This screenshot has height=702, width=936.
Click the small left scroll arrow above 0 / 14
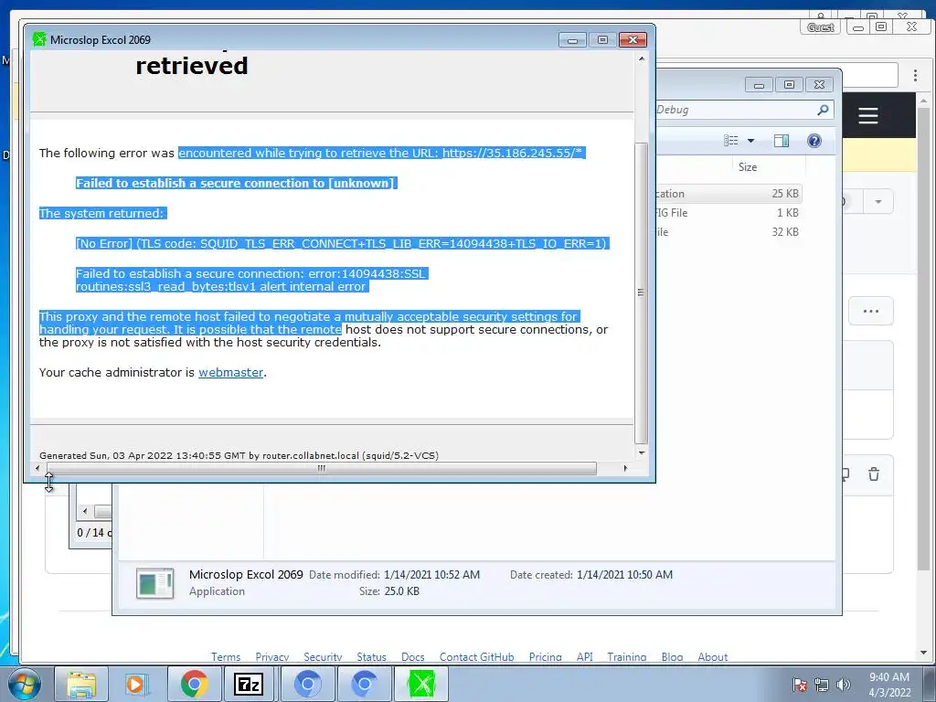point(85,511)
